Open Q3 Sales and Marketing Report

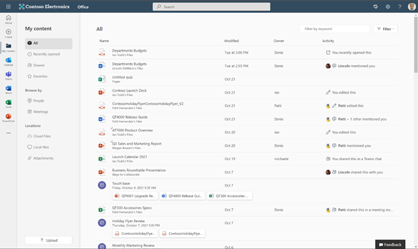(x=137, y=144)
